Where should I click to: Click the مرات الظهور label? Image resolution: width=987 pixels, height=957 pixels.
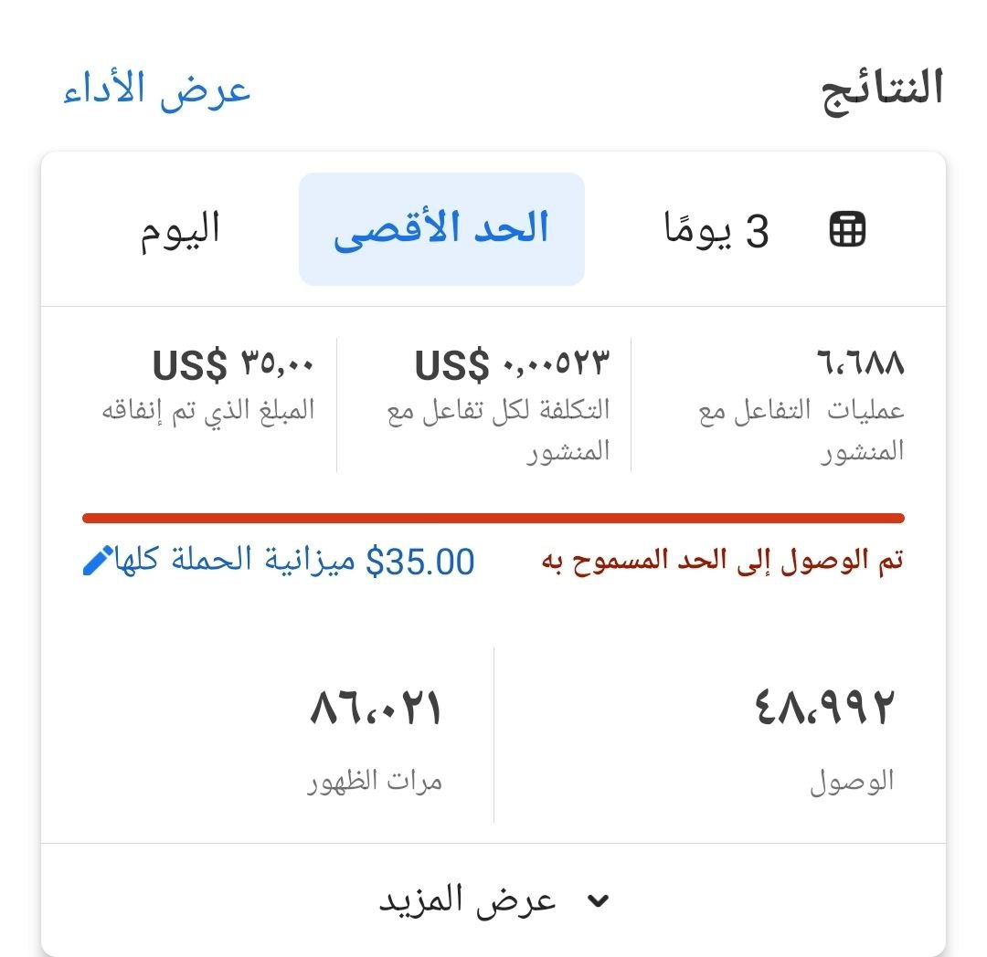[x=375, y=783]
